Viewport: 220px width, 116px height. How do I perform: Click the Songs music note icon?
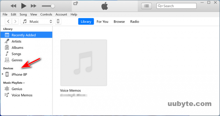pyautogui.click(x=7, y=54)
